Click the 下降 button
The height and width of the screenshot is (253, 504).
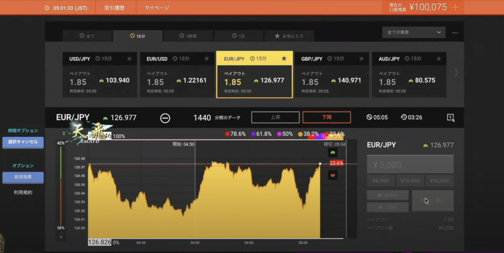click(327, 117)
